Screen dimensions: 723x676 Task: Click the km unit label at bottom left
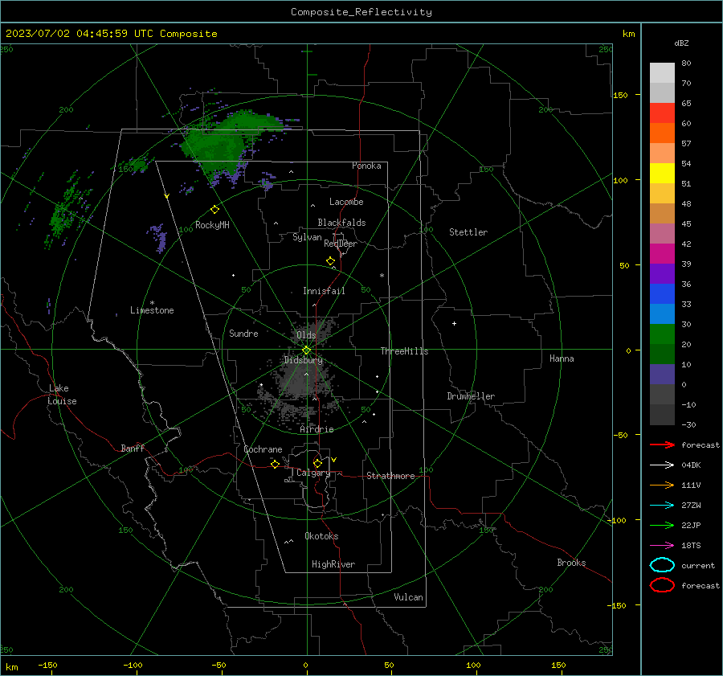click(11, 667)
